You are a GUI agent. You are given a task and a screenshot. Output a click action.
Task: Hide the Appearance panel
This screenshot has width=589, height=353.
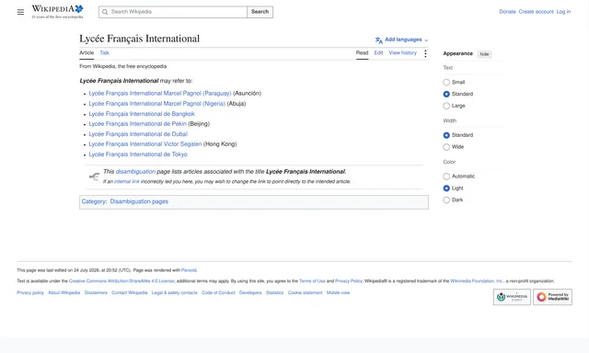[484, 54]
